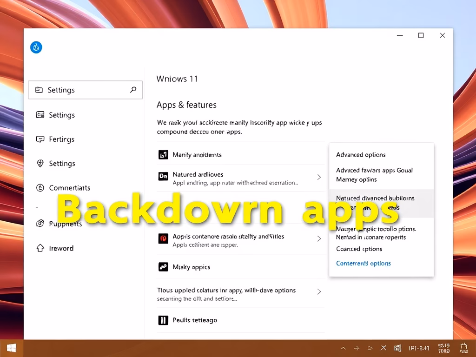Choose Natuced divanced bubliorns menu entry
The width and height of the screenshot is (476, 357).
[x=382, y=203]
